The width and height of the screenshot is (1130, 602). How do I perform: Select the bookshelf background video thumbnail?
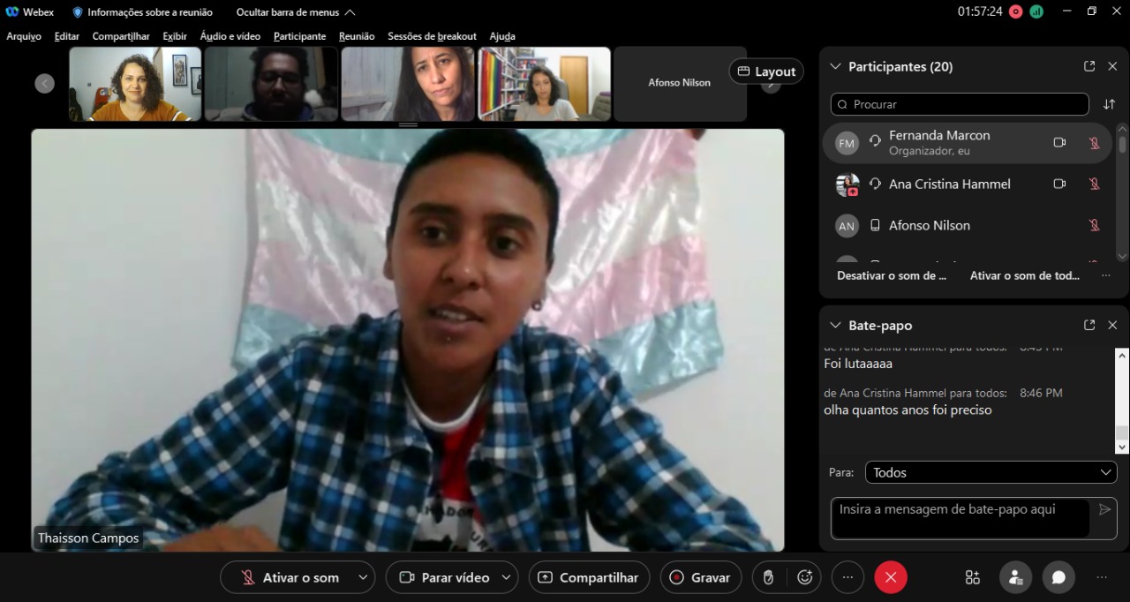pos(544,84)
